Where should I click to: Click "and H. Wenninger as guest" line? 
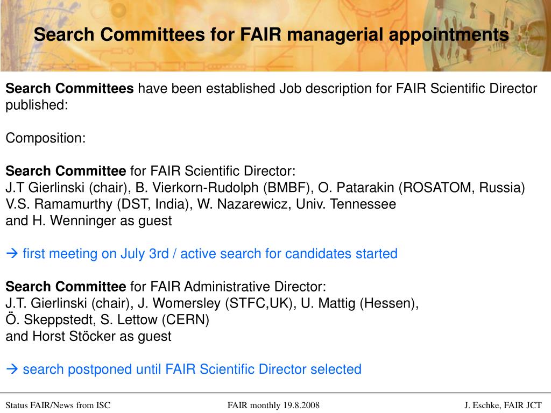click(89, 221)
